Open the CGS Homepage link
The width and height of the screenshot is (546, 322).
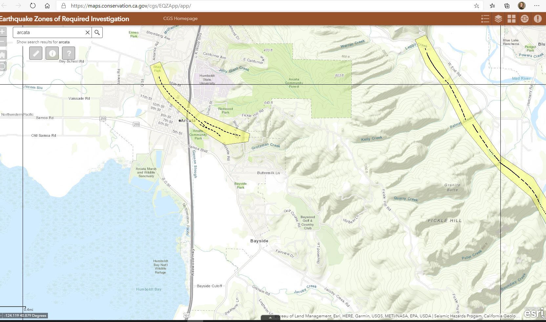click(x=180, y=19)
